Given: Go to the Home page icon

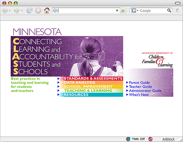Looking at the screenshot, I should point(47,10).
